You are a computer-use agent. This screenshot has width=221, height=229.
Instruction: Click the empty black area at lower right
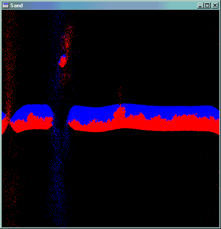146,183
